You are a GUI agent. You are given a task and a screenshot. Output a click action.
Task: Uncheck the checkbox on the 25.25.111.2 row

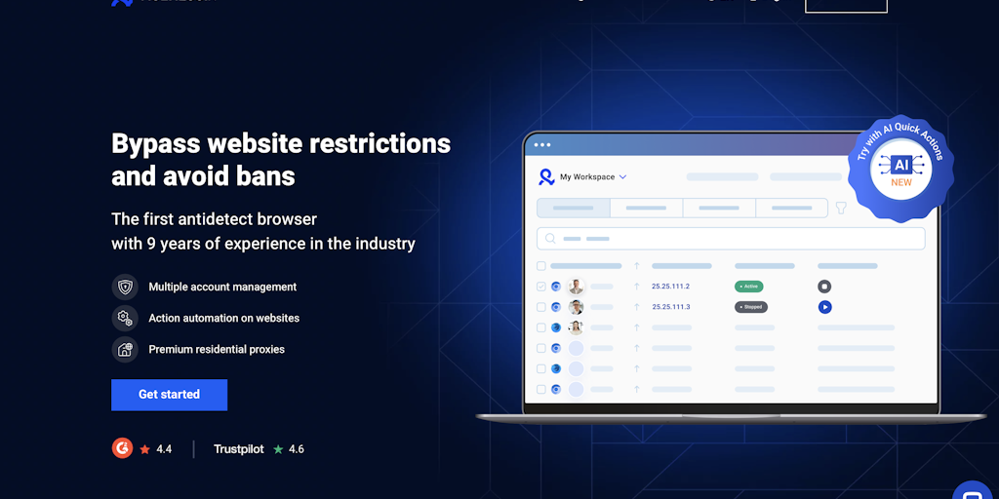[x=540, y=287]
